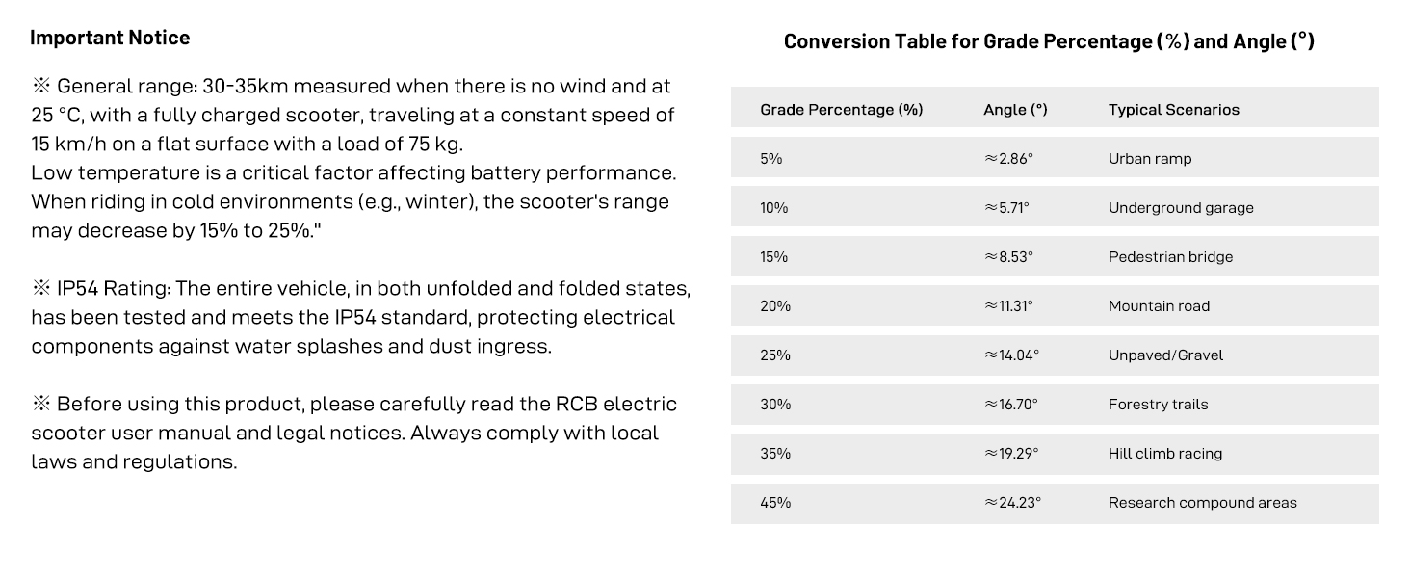Click the 5% grade cell

(x=771, y=159)
